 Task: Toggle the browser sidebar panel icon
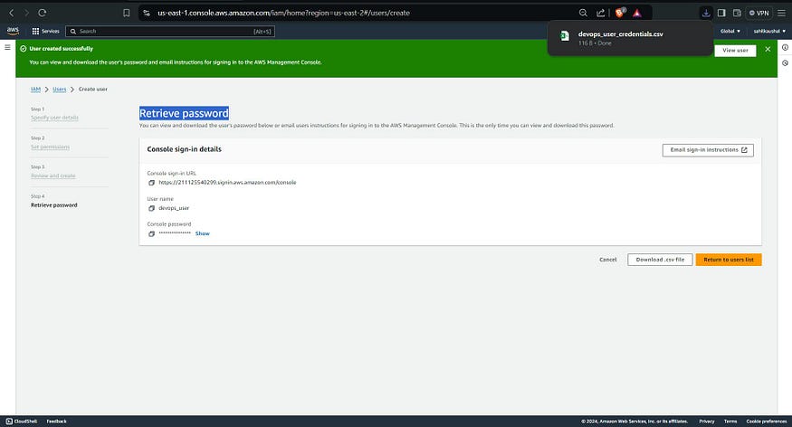[721, 14]
